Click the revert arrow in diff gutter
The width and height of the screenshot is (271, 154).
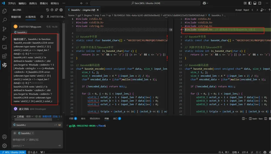tap(171, 30)
